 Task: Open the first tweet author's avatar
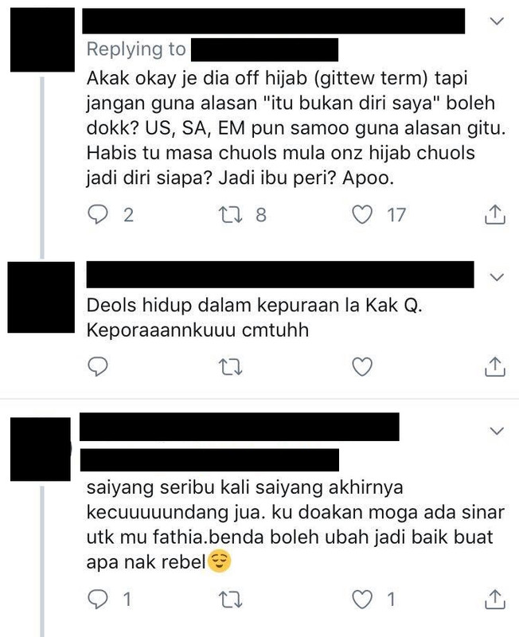42,40
